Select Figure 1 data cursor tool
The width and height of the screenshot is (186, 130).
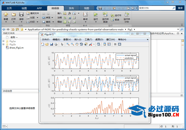point(86,44)
